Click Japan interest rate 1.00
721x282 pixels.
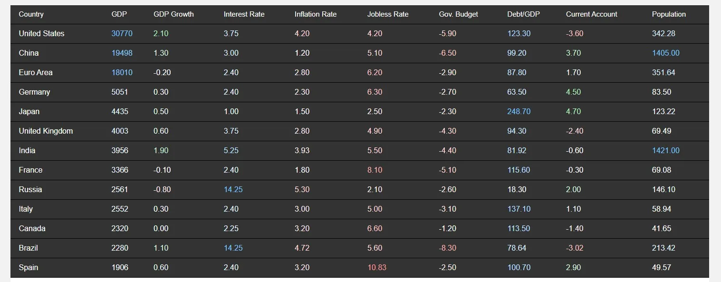231,111
